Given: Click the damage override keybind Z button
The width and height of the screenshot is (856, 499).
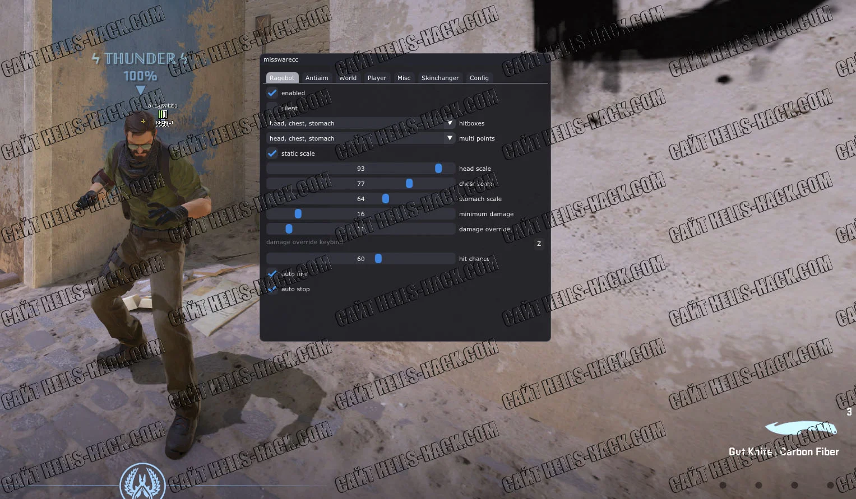Looking at the screenshot, I should tap(539, 244).
